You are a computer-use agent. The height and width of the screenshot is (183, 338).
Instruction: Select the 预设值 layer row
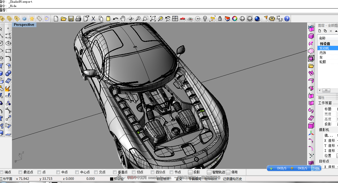click(328, 44)
